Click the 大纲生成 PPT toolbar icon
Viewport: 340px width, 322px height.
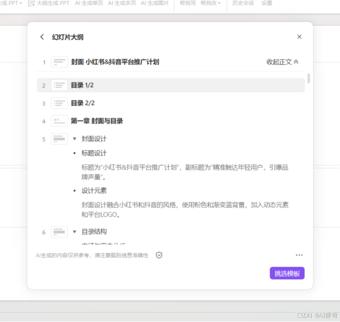click(x=31, y=3)
